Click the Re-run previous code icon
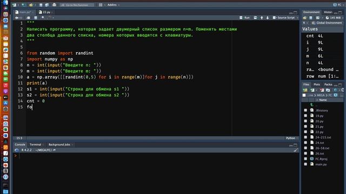Viewport: 346px width, 194px height. pyautogui.click(x=255, y=18)
